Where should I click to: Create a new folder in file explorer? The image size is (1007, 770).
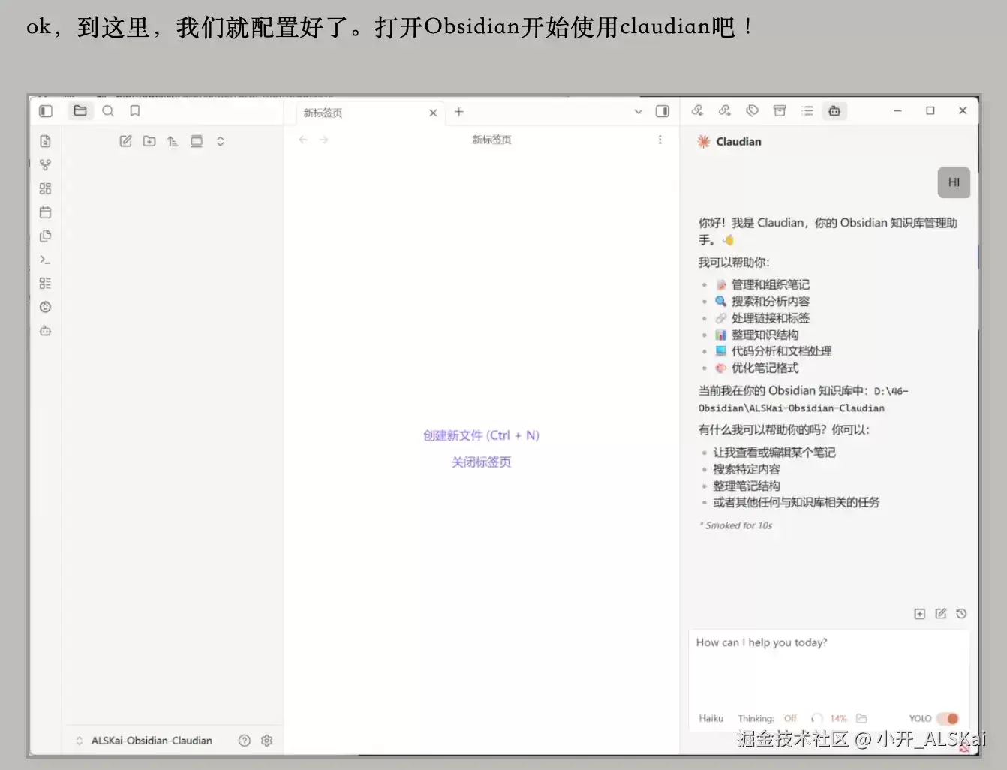point(149,141)
